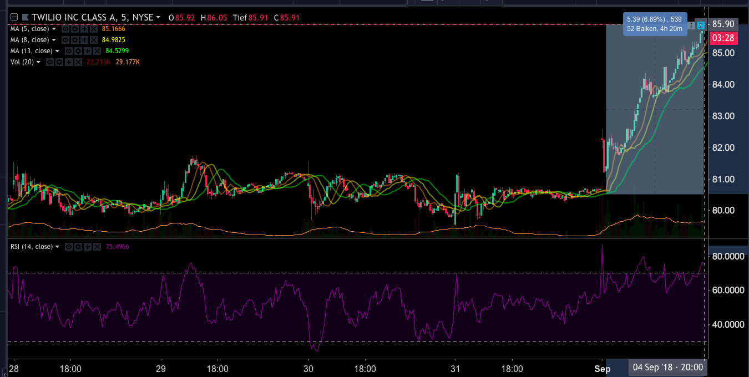
Task: Open settings gear for MA (5, close)
Action: 74,29
